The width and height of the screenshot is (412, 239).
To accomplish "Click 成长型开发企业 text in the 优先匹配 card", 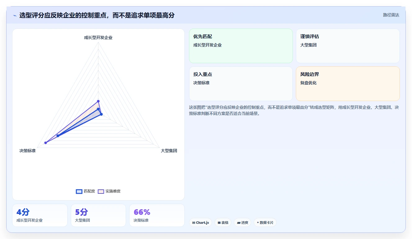I will click(x=207, y=45).
